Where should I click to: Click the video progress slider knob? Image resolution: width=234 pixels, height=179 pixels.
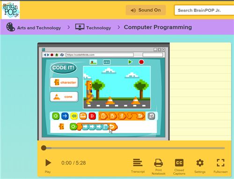(44, 148)
